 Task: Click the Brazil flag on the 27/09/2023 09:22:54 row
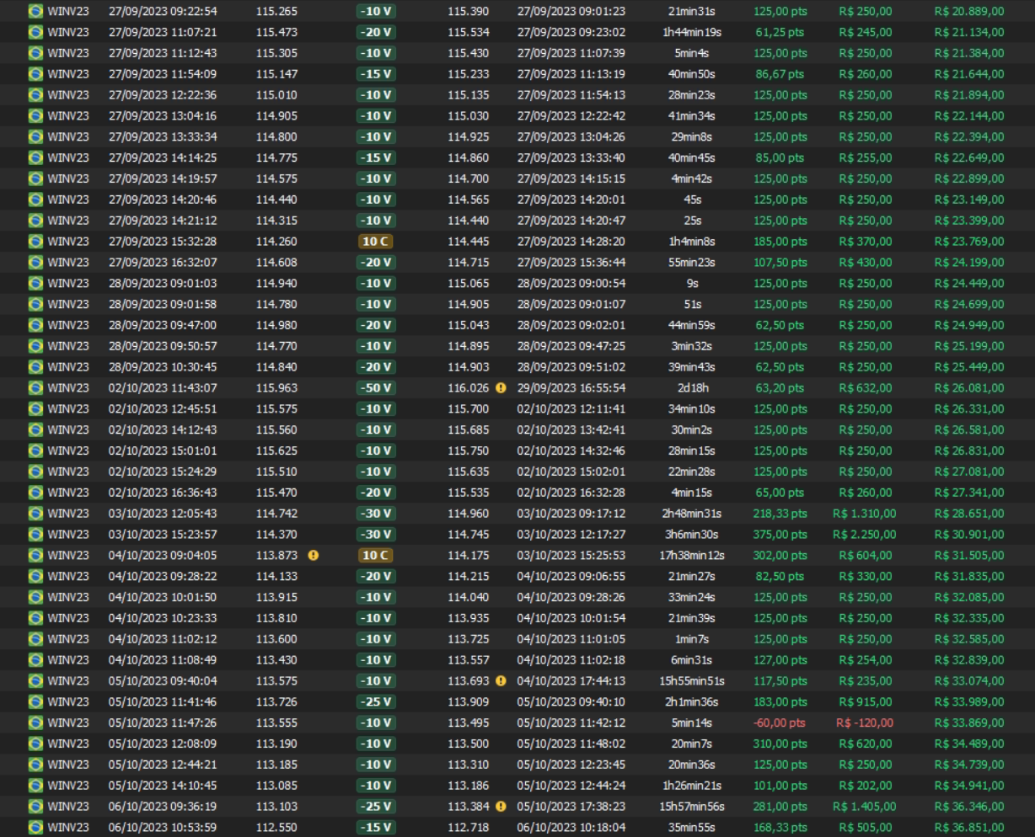pos(35,11)
